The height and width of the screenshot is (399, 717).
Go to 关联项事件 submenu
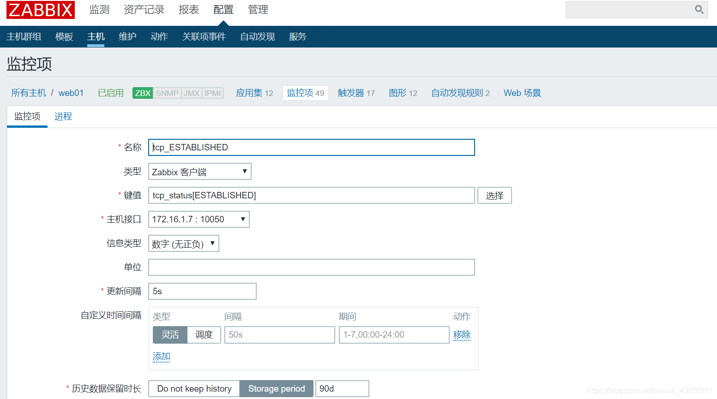204,36
